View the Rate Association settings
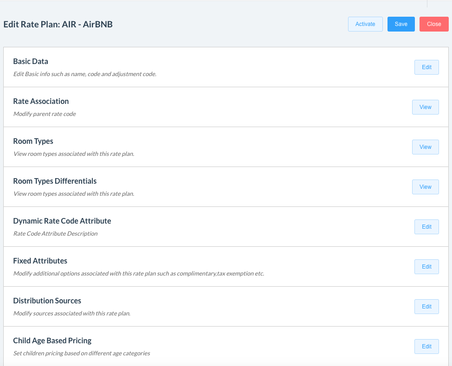 click(x=425, y=107)
